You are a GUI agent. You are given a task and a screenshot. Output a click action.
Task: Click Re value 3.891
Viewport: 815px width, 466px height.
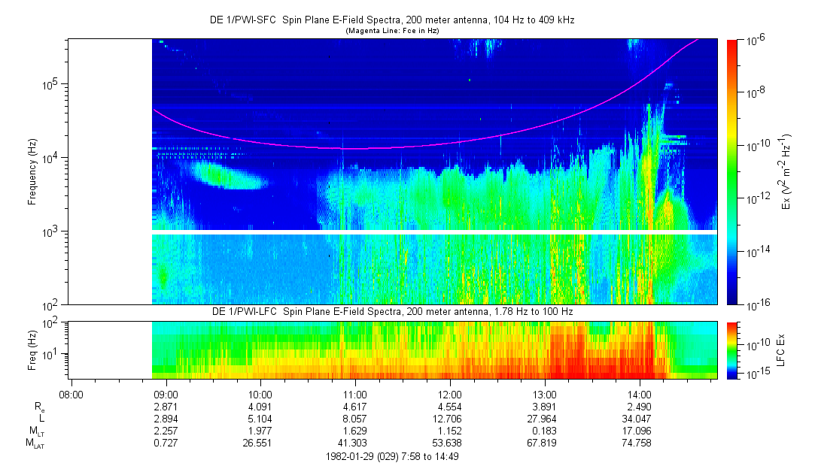[x=544, y=407]
